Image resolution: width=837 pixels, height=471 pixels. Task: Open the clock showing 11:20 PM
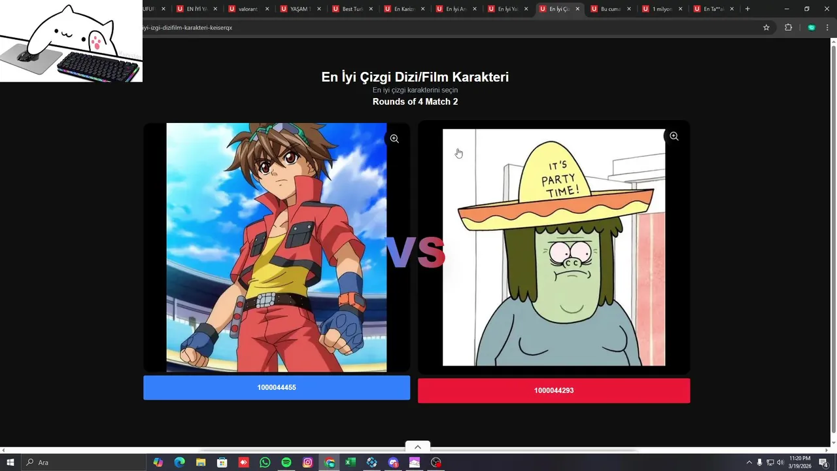800,462
